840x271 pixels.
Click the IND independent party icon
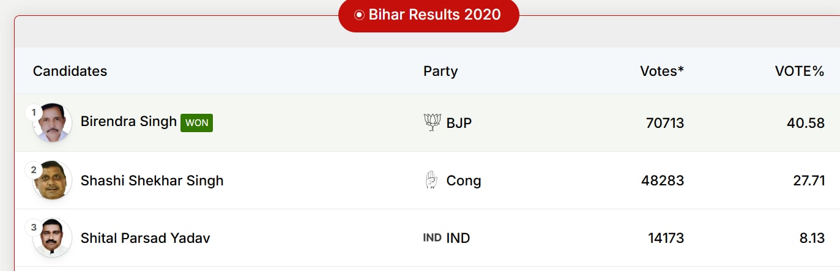(432, 238)
